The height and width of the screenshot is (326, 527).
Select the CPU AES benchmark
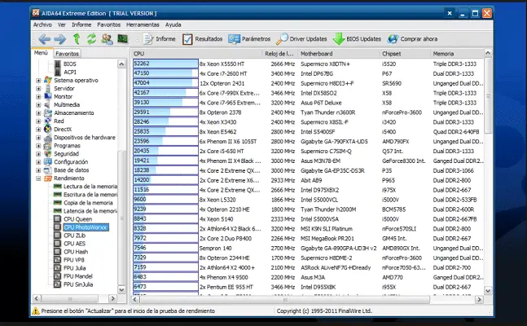point(74,244)
